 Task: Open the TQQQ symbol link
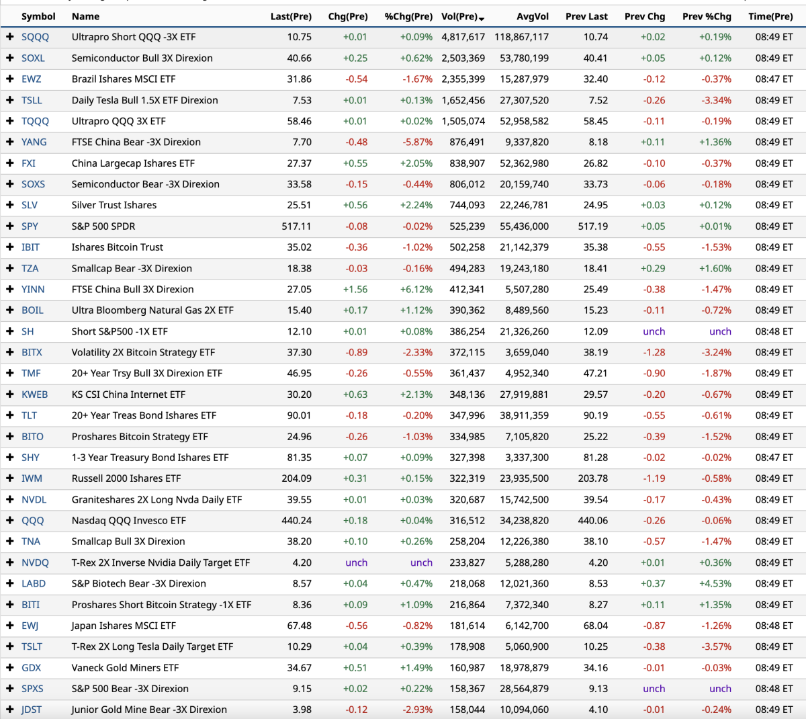(35, 122)
